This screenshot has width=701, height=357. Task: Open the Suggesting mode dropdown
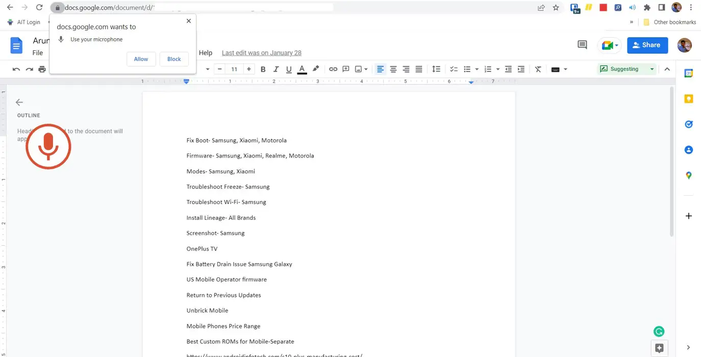tap(627, 69)
